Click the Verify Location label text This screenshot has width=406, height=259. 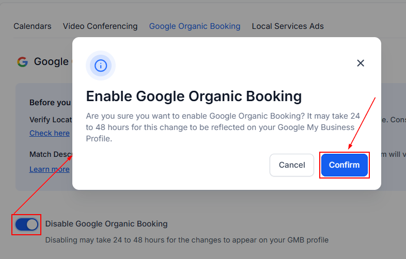(x=50, y=120)
